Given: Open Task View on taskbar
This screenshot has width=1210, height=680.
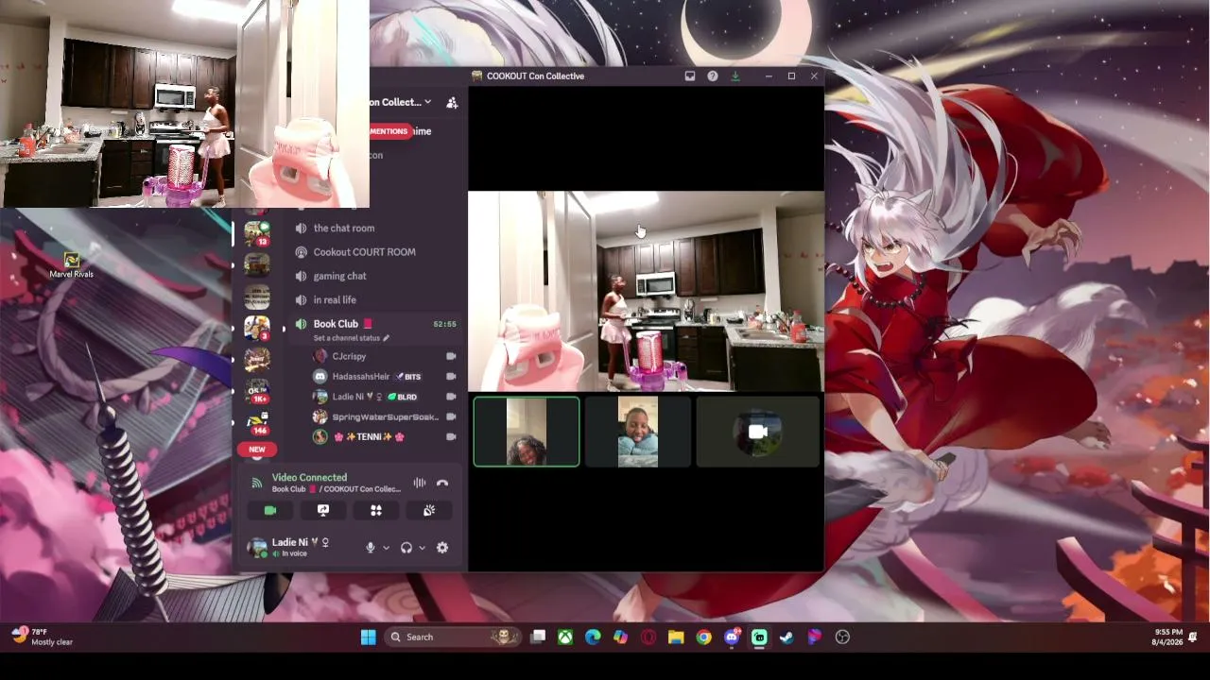Looking at the screenshot, I should pos(538,637).
